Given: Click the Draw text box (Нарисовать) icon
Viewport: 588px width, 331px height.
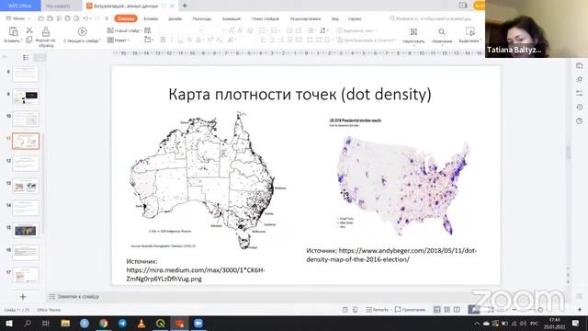Looking at the screenshot, I should 413,32.
